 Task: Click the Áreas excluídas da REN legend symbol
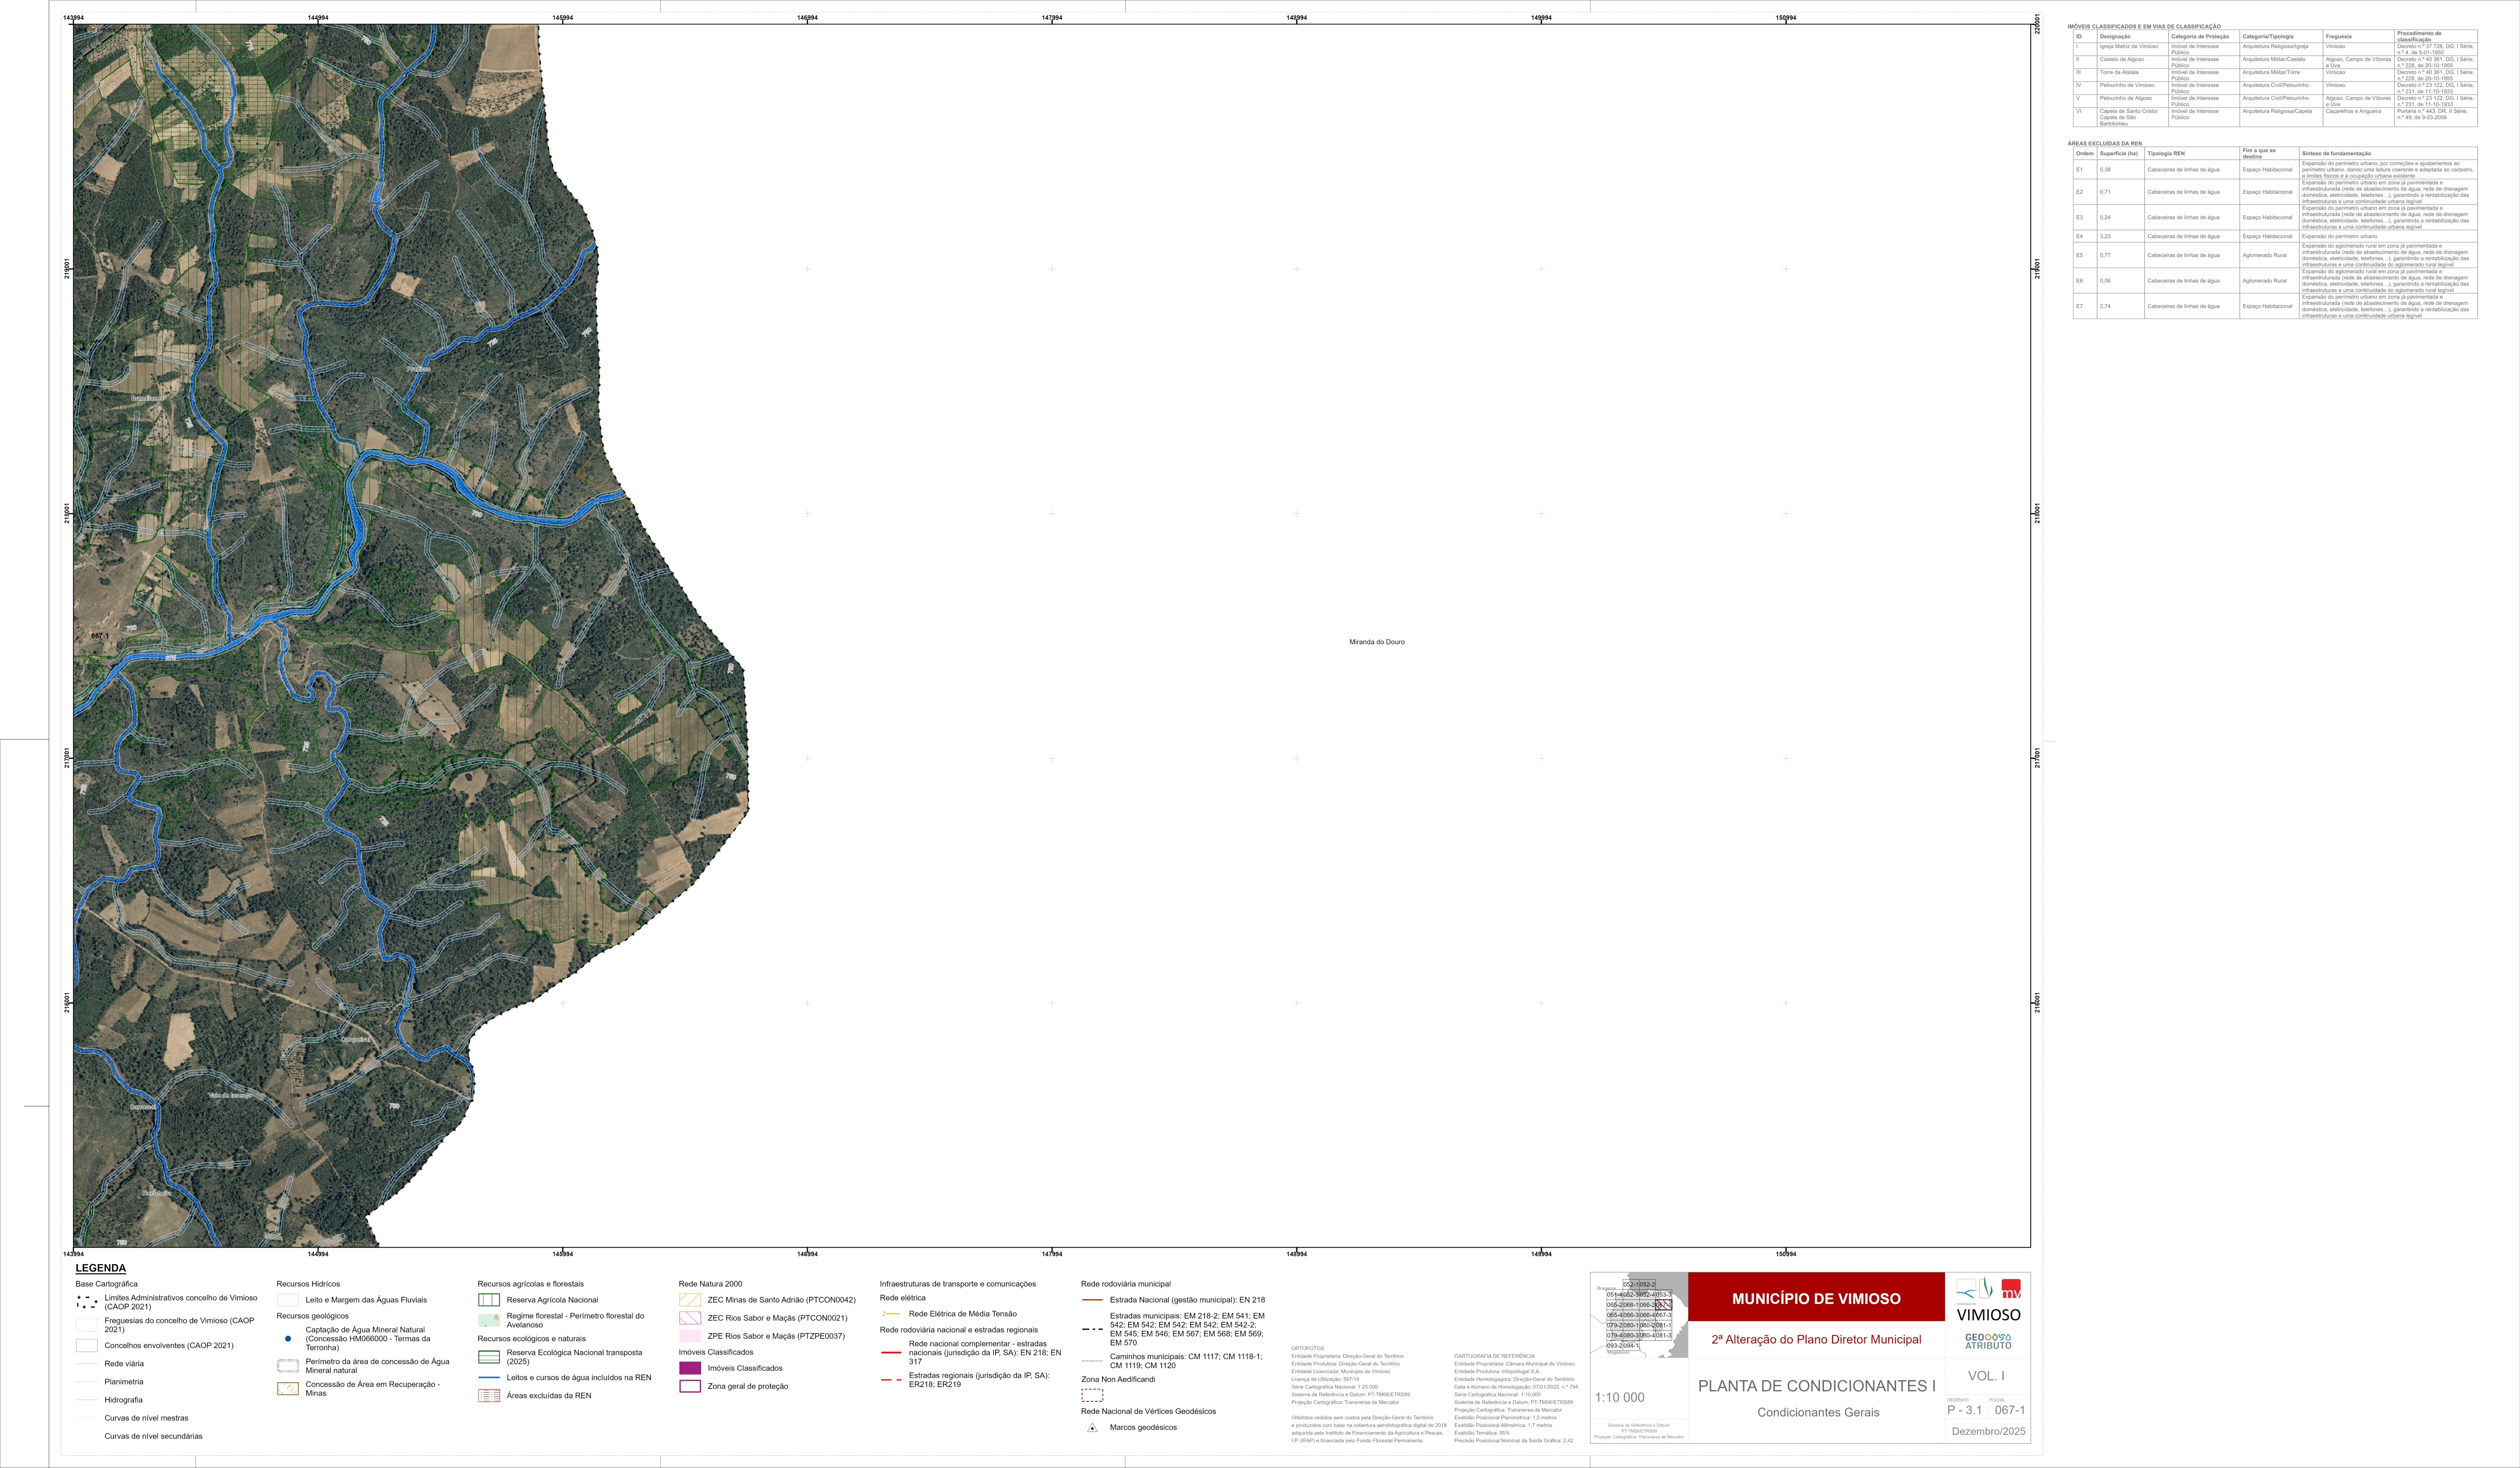pyautogui.click(x=489, y=1395)
